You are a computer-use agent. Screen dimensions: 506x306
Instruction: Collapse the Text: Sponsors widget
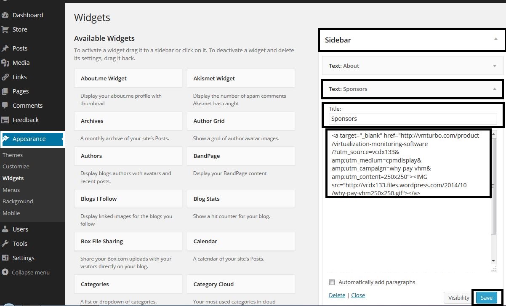(x=494, y=89)
